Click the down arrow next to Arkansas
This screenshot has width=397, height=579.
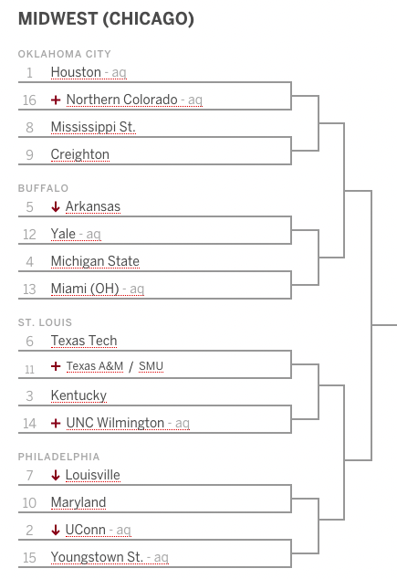(56, 206)
